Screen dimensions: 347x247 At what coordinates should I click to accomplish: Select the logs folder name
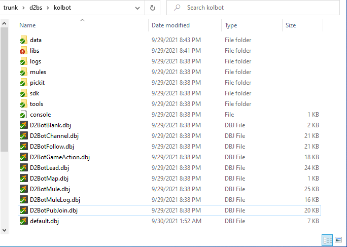click(x=36, y=61)
